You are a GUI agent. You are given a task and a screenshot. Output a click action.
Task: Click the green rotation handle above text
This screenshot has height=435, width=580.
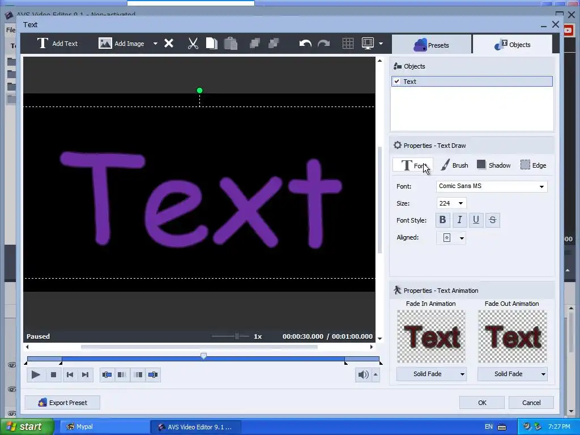tap(200, 90)
